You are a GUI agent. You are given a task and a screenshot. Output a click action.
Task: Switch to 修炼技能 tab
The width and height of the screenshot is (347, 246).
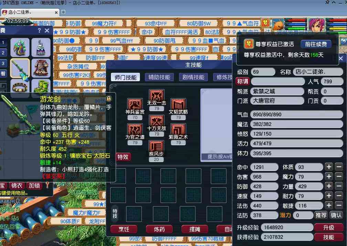point(223,77)
